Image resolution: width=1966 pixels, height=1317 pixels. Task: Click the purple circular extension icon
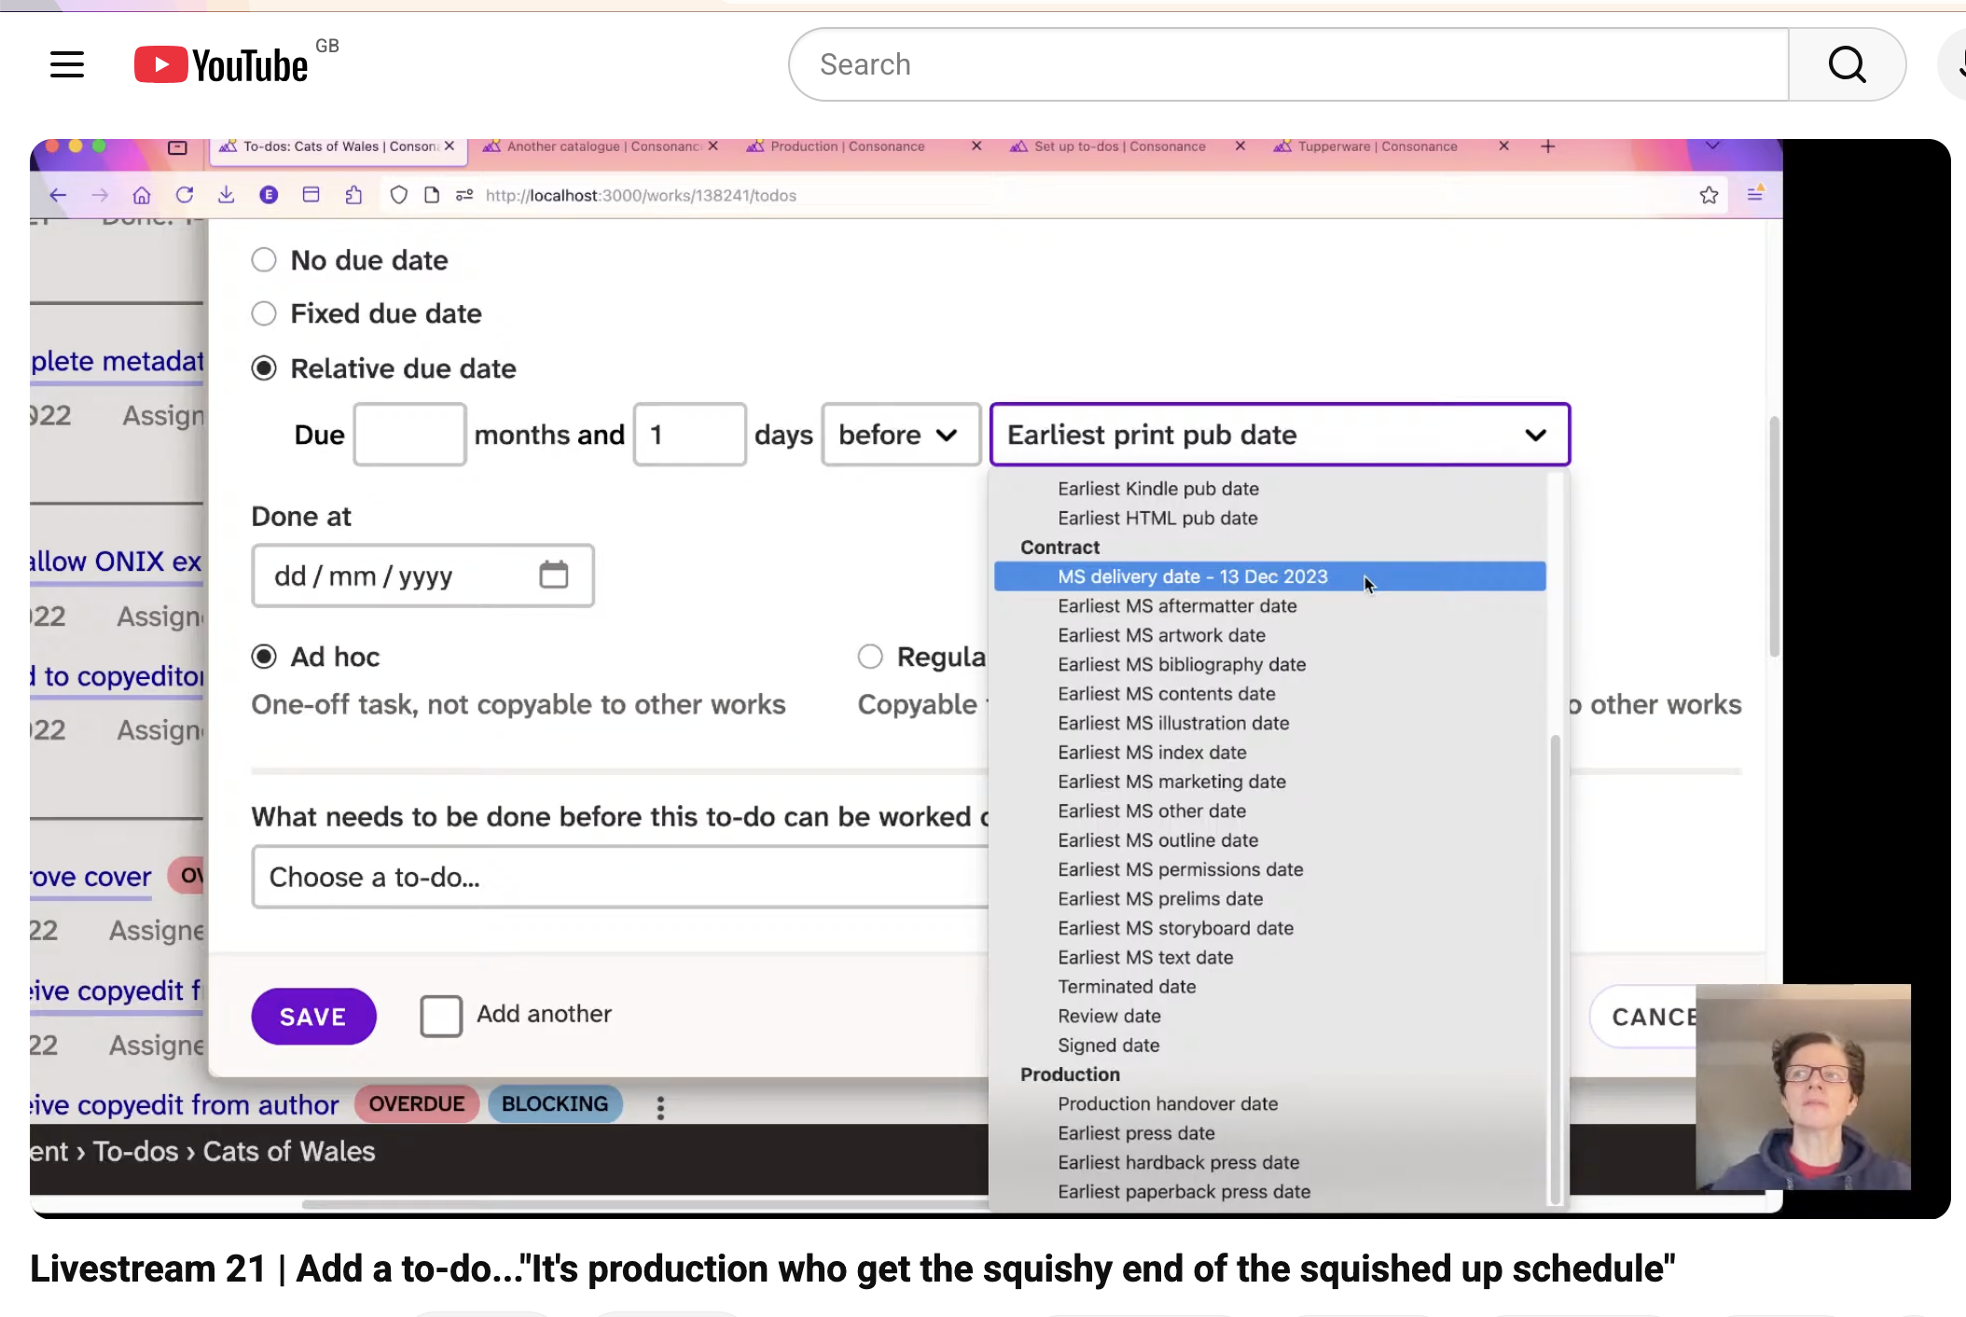pyautogui.click(x=269, y=195)
